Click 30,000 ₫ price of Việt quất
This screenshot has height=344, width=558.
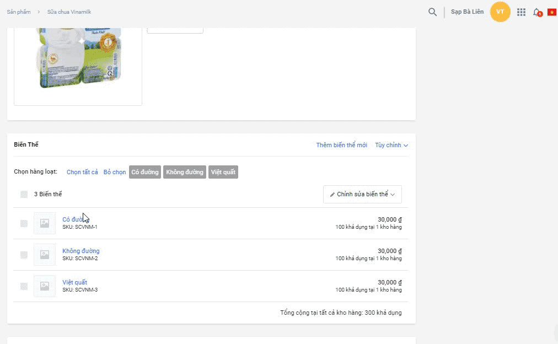(390, 282)
